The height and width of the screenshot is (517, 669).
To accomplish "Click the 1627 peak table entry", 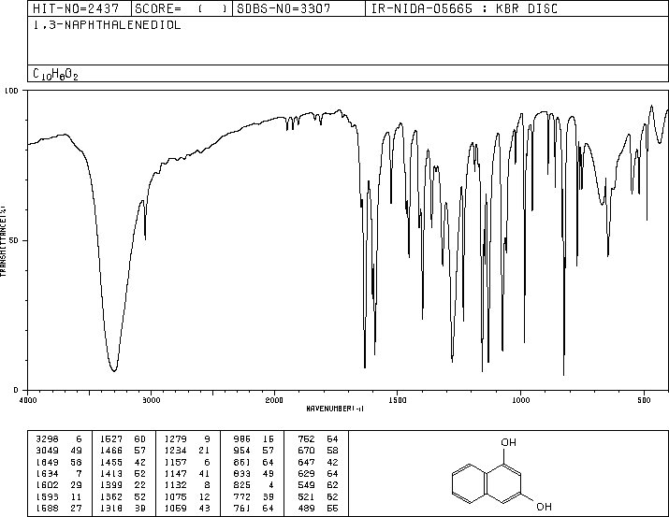I will tap(111, 439).
